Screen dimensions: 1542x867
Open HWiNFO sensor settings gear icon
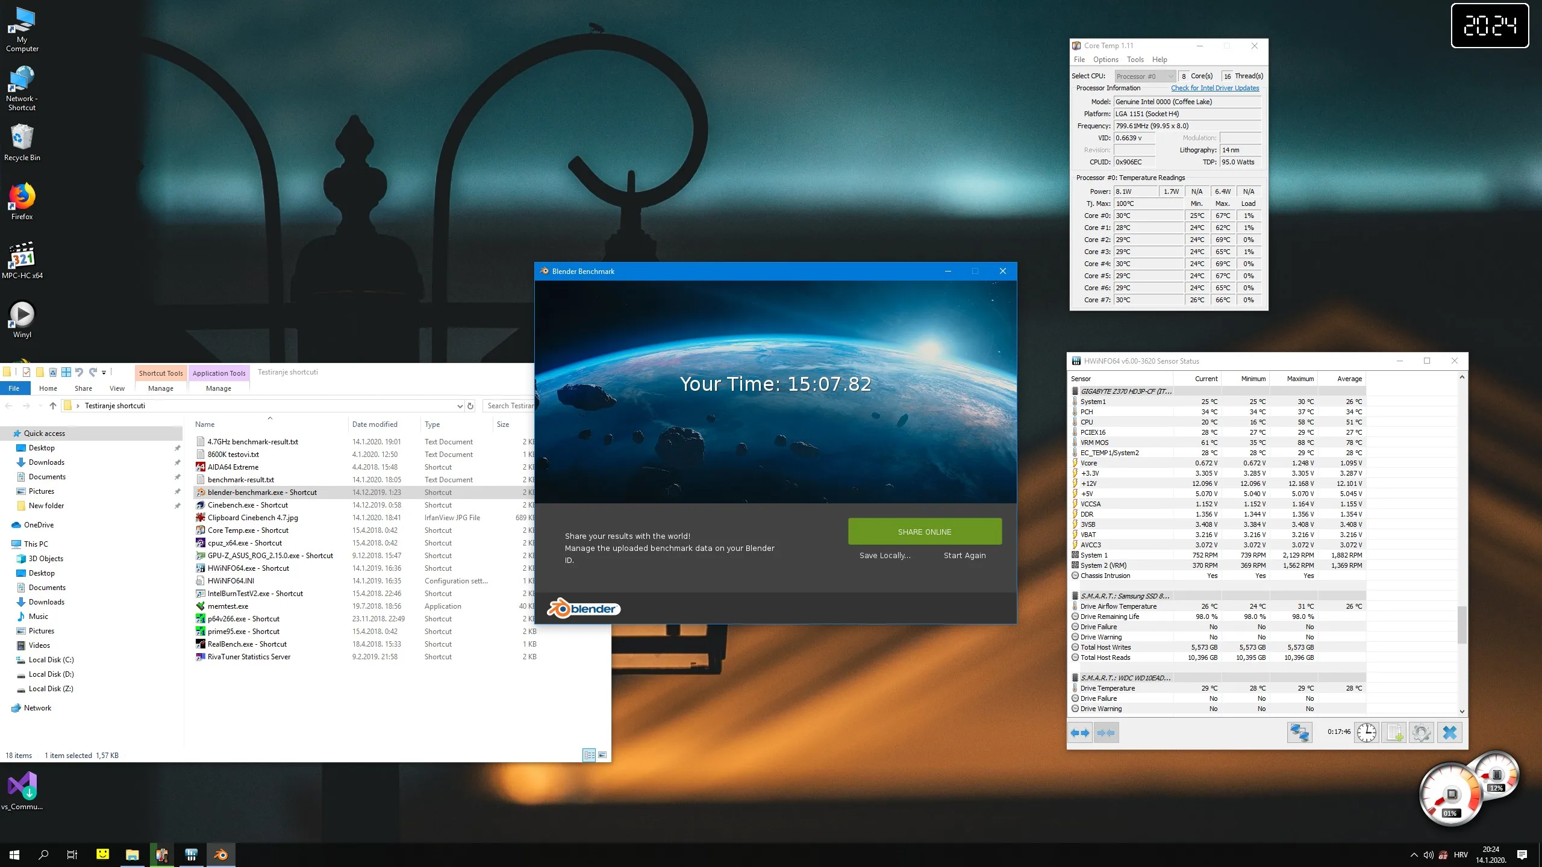1422,733
